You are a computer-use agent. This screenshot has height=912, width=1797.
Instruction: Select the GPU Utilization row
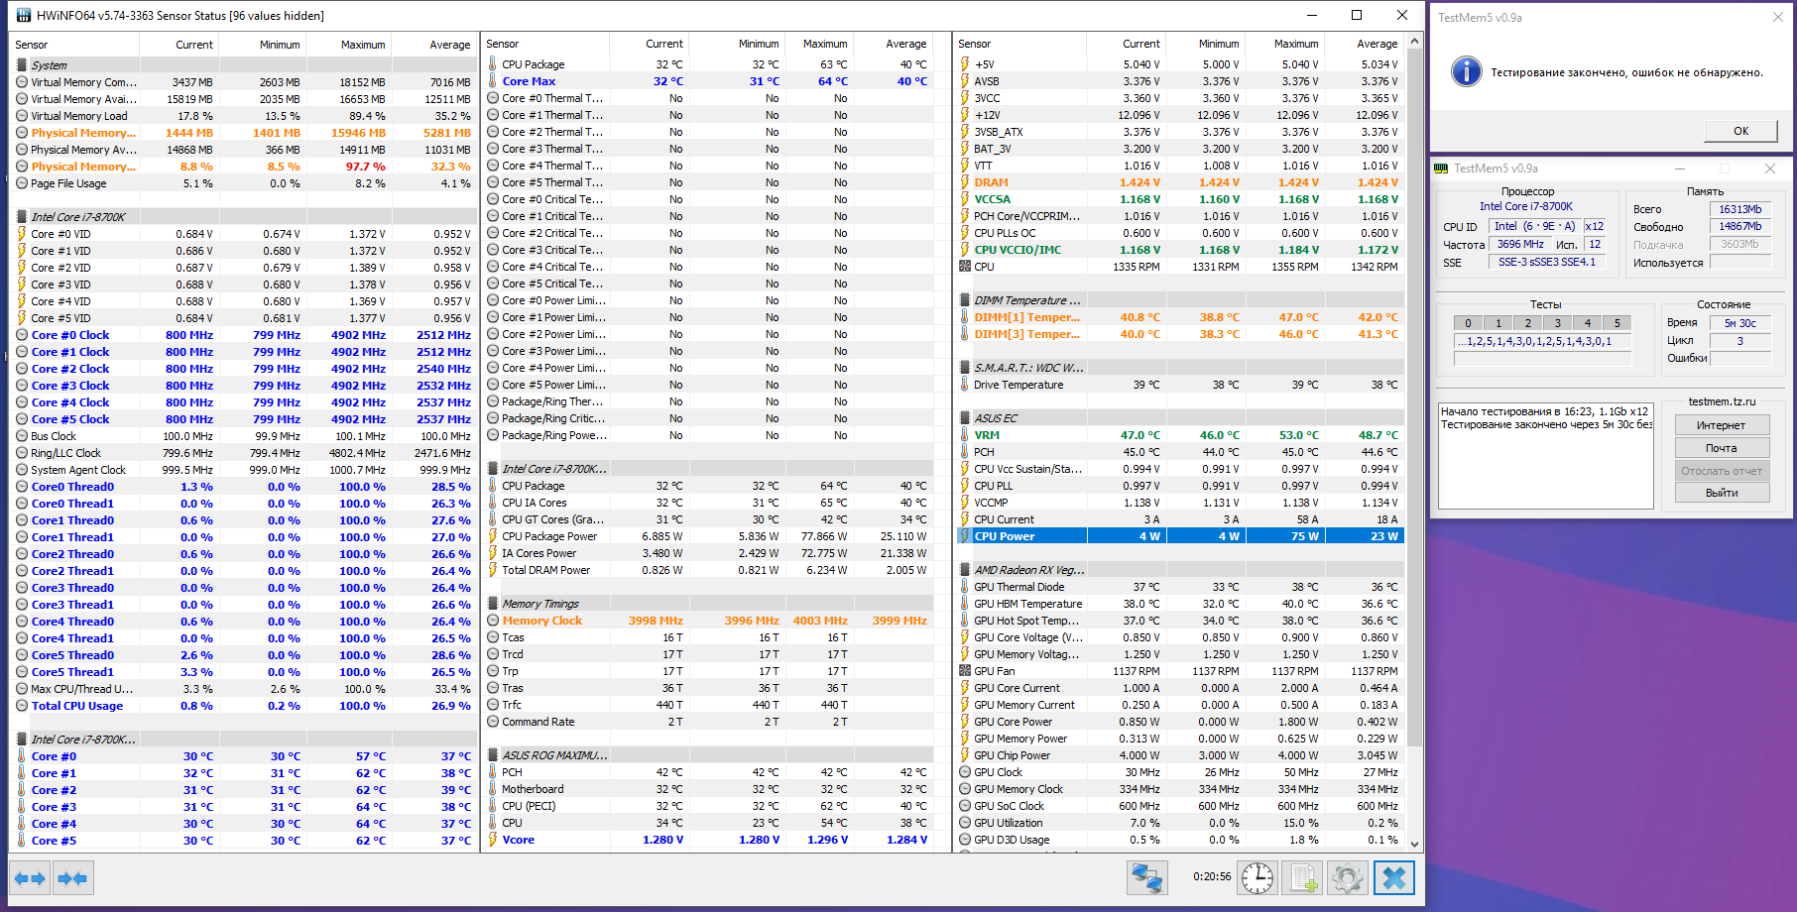tap(1180, 823)
